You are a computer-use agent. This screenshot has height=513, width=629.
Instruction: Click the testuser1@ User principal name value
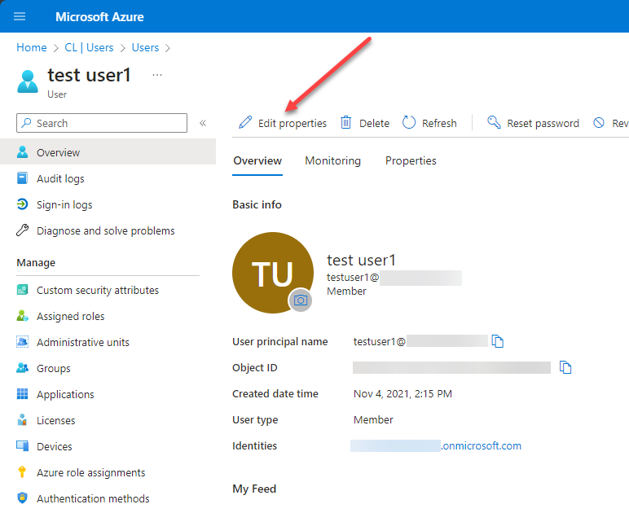click(x=420, y=341)
